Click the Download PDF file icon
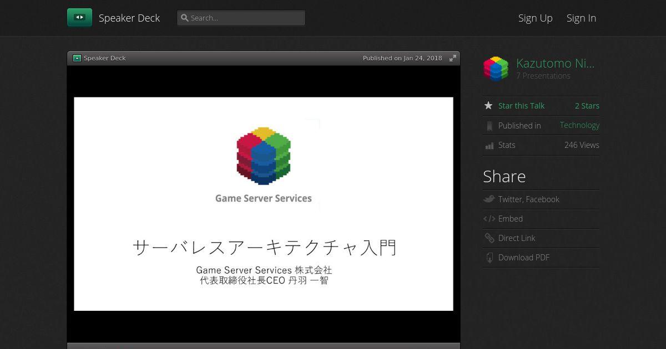 489,258
